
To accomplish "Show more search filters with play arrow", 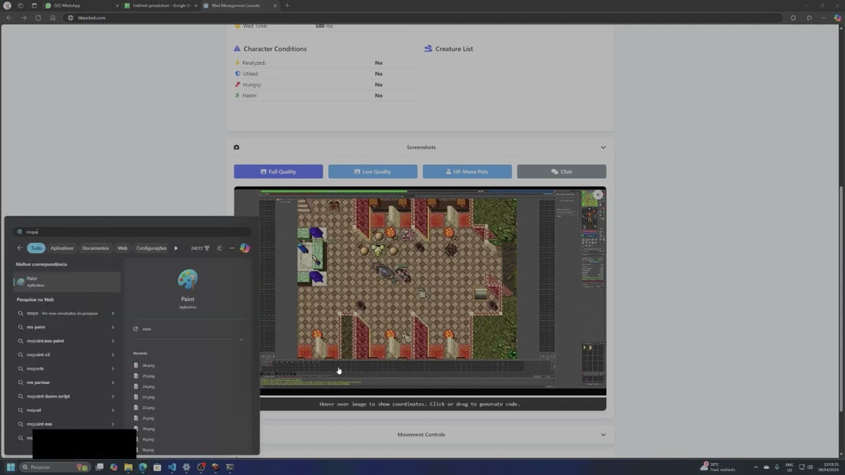I will pos(176,248).
